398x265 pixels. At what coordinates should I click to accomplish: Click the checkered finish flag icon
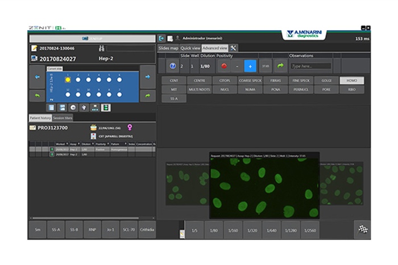[362, 229]
